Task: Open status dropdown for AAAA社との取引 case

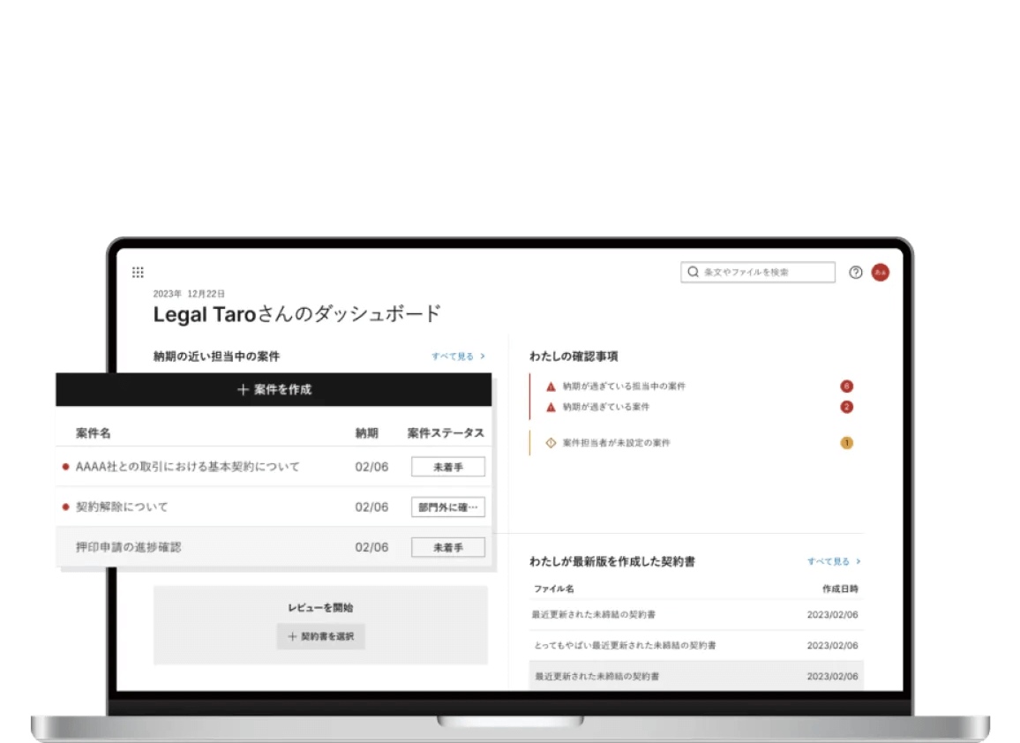Action: 447,467
